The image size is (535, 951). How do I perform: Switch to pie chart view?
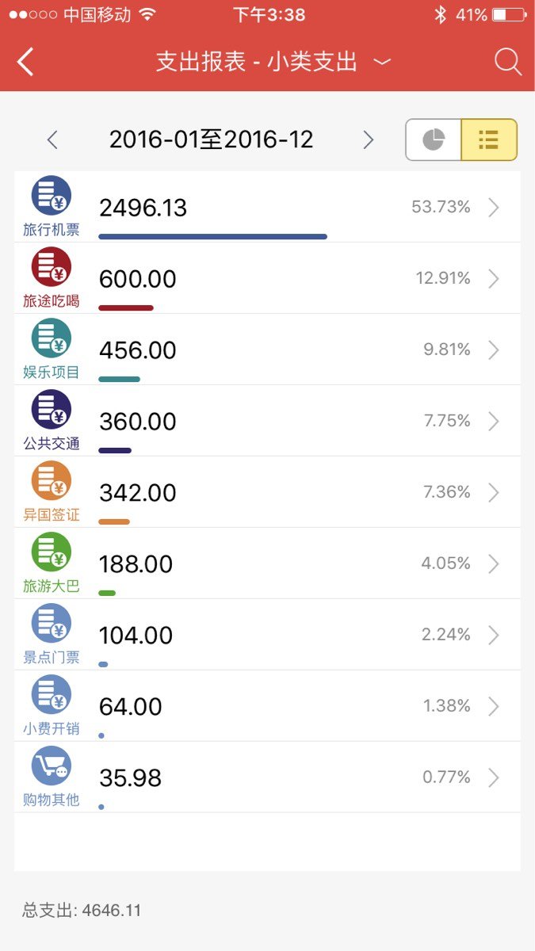[434, 140]
